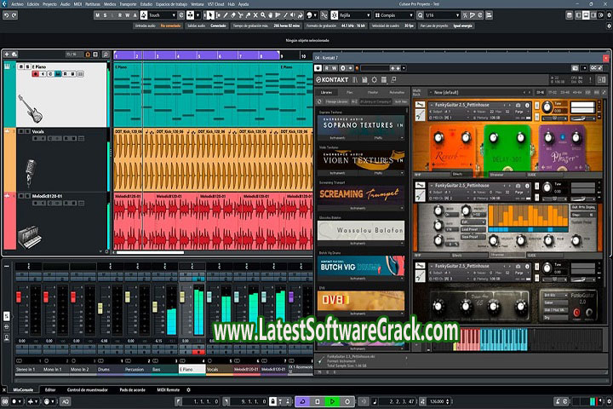
Task: Toggle global Mute M button in toolbar
Action: click(x=97, y=15)
